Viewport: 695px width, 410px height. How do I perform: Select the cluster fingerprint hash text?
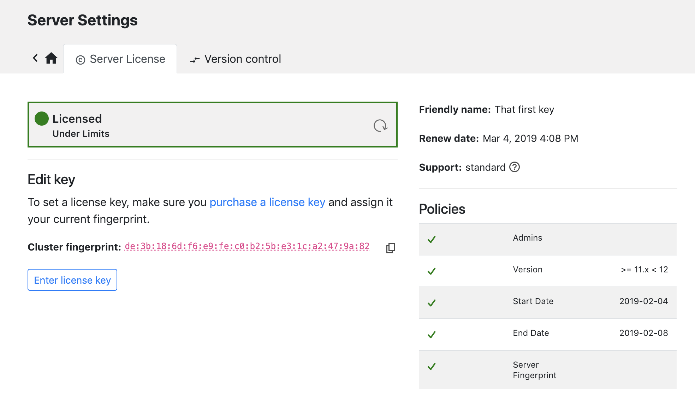[x=247, y=246]
